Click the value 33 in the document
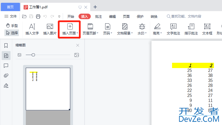This screenshot has width=222, height=125. (190, 80)
